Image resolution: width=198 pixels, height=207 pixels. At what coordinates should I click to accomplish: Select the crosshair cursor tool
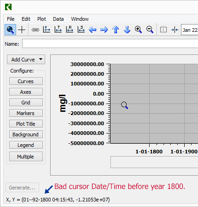coord(22,30)
